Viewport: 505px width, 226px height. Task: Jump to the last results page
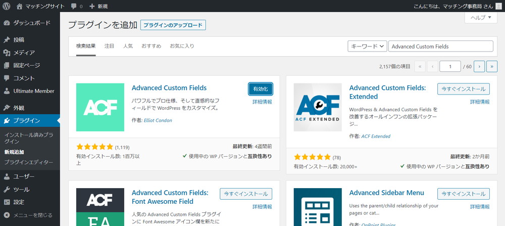(492, 66)
